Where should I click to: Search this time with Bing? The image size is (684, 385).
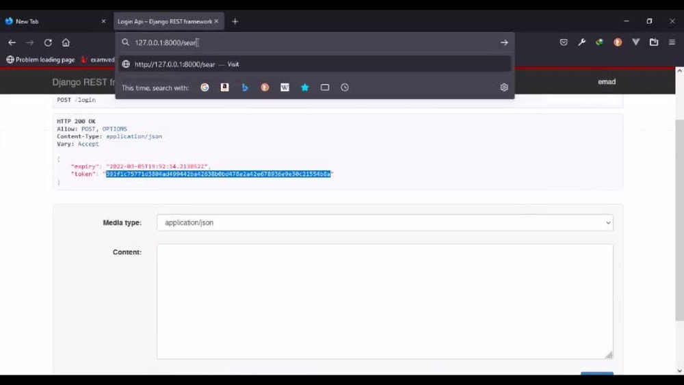[245, 88]
